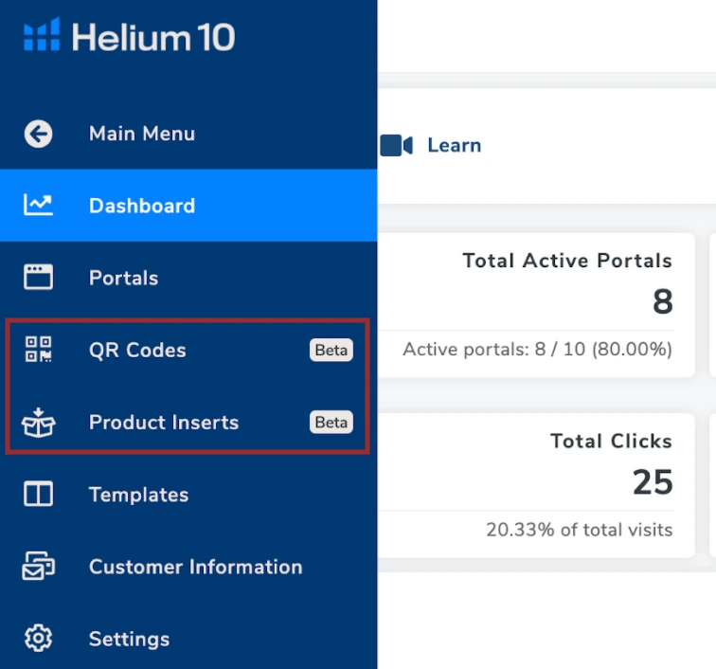
Task: Click the Customer Information envelope icon
Action: (x=38, y=566)
